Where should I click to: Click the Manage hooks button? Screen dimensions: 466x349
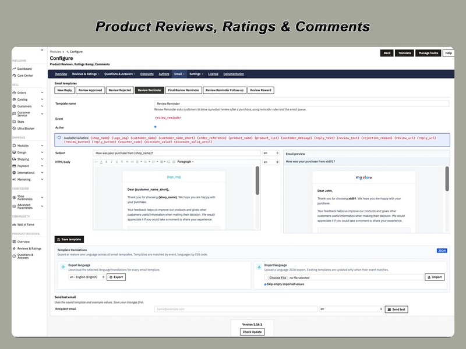[428, 53]
